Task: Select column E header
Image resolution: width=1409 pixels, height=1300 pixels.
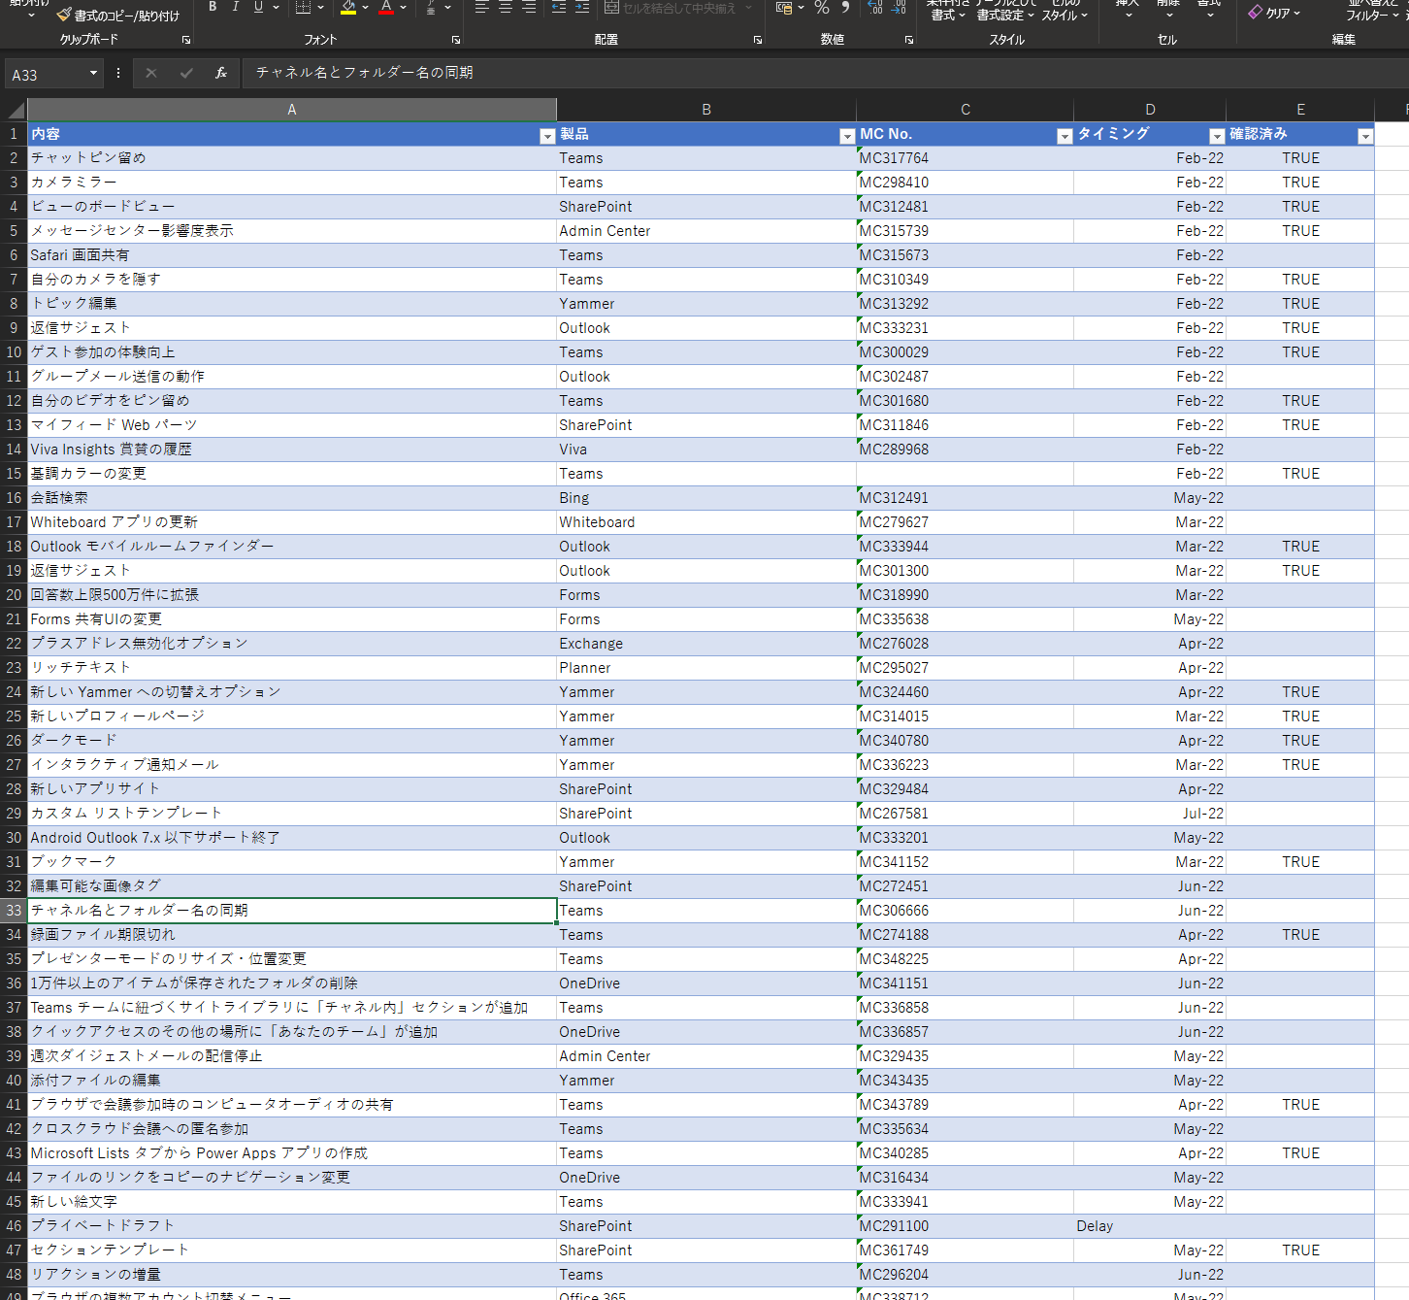Action: click(1300, 110)
